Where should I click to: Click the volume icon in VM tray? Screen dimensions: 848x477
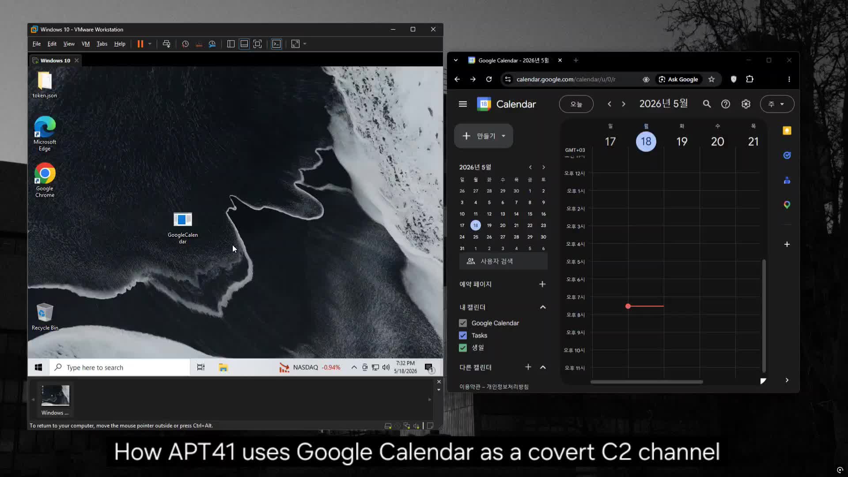click(x=386, y=367)
